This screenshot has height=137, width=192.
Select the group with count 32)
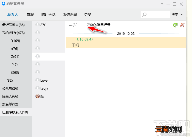[x=16, y=81]
